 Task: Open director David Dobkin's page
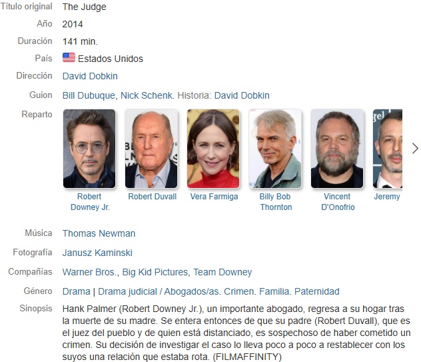coord(90,76)
